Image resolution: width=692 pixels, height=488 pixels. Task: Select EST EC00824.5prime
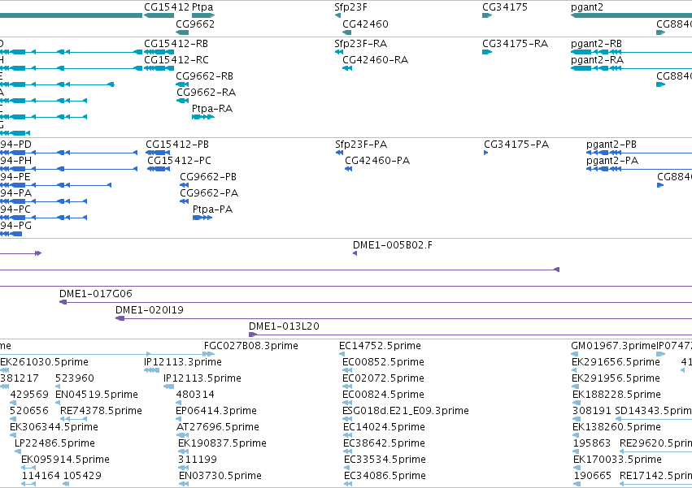click(383, 395)
